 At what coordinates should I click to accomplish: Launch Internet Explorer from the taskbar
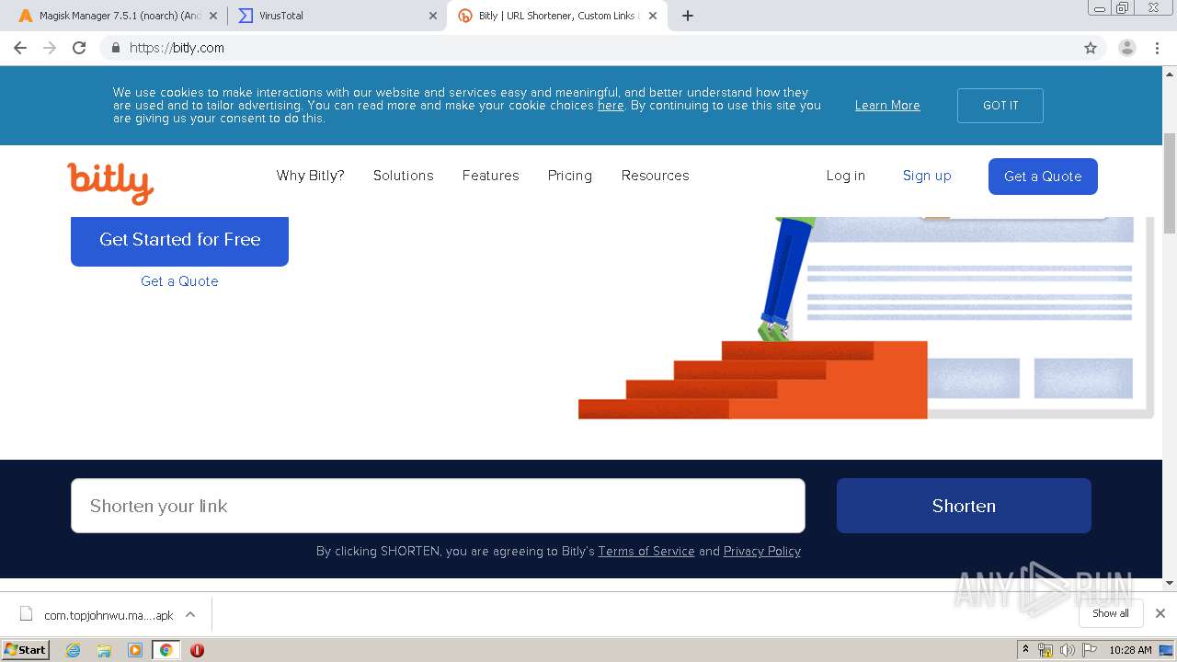click(74, 650)
